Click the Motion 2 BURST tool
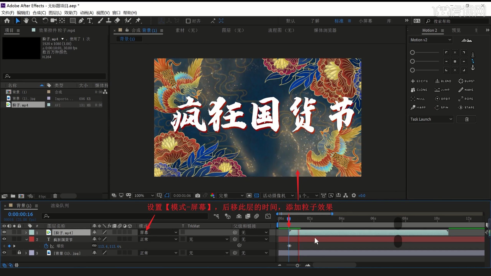The width and height of the screenshot is (491, 276). pos(466,81)
